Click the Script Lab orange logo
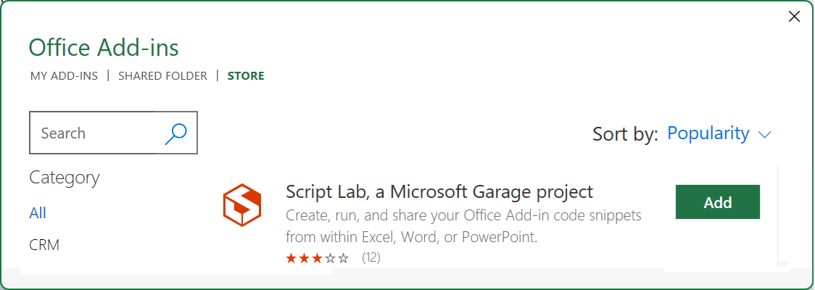This screenshot has height=290, width=815. click(241, 204)
